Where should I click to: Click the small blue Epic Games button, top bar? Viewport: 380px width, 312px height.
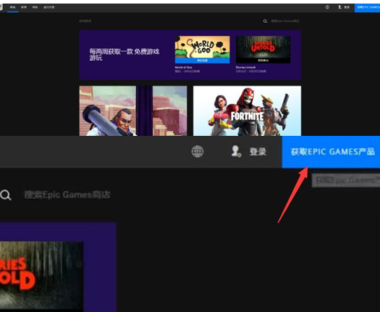(x=367, y=8)
